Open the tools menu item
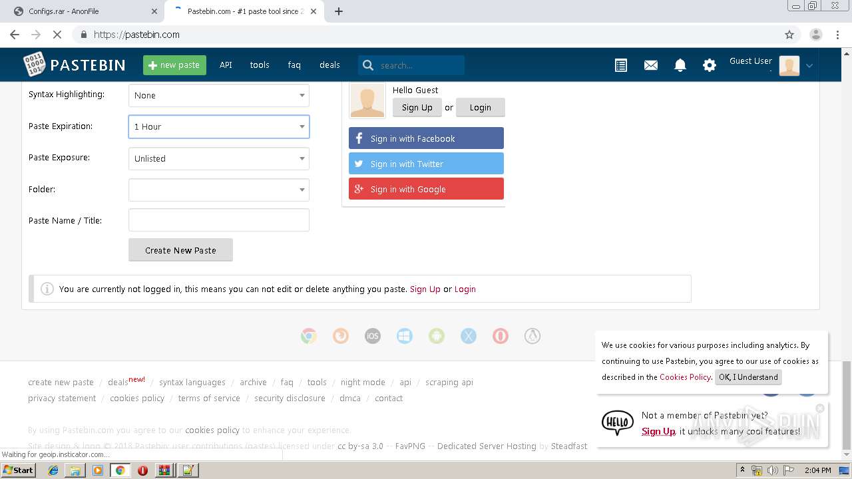 point(260,65)
